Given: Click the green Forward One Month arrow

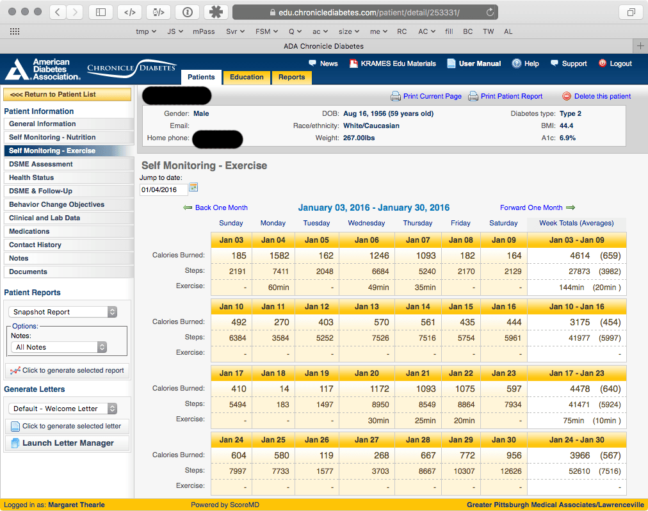Looking at the screenshot, I should pos(571,207).
